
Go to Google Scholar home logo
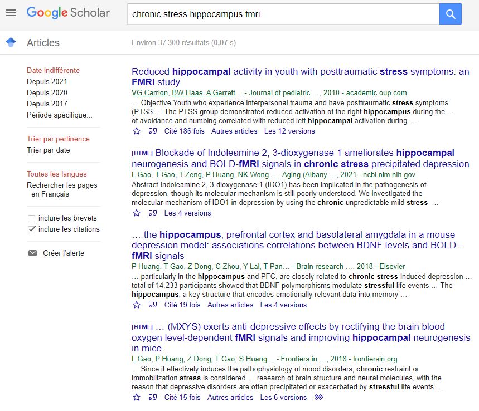[68, 13]
